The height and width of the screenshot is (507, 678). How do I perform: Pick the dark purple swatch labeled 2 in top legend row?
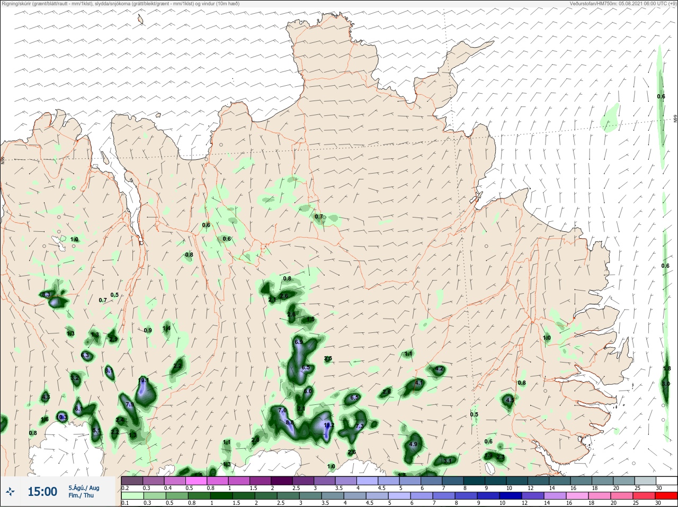tap(282, 481)
